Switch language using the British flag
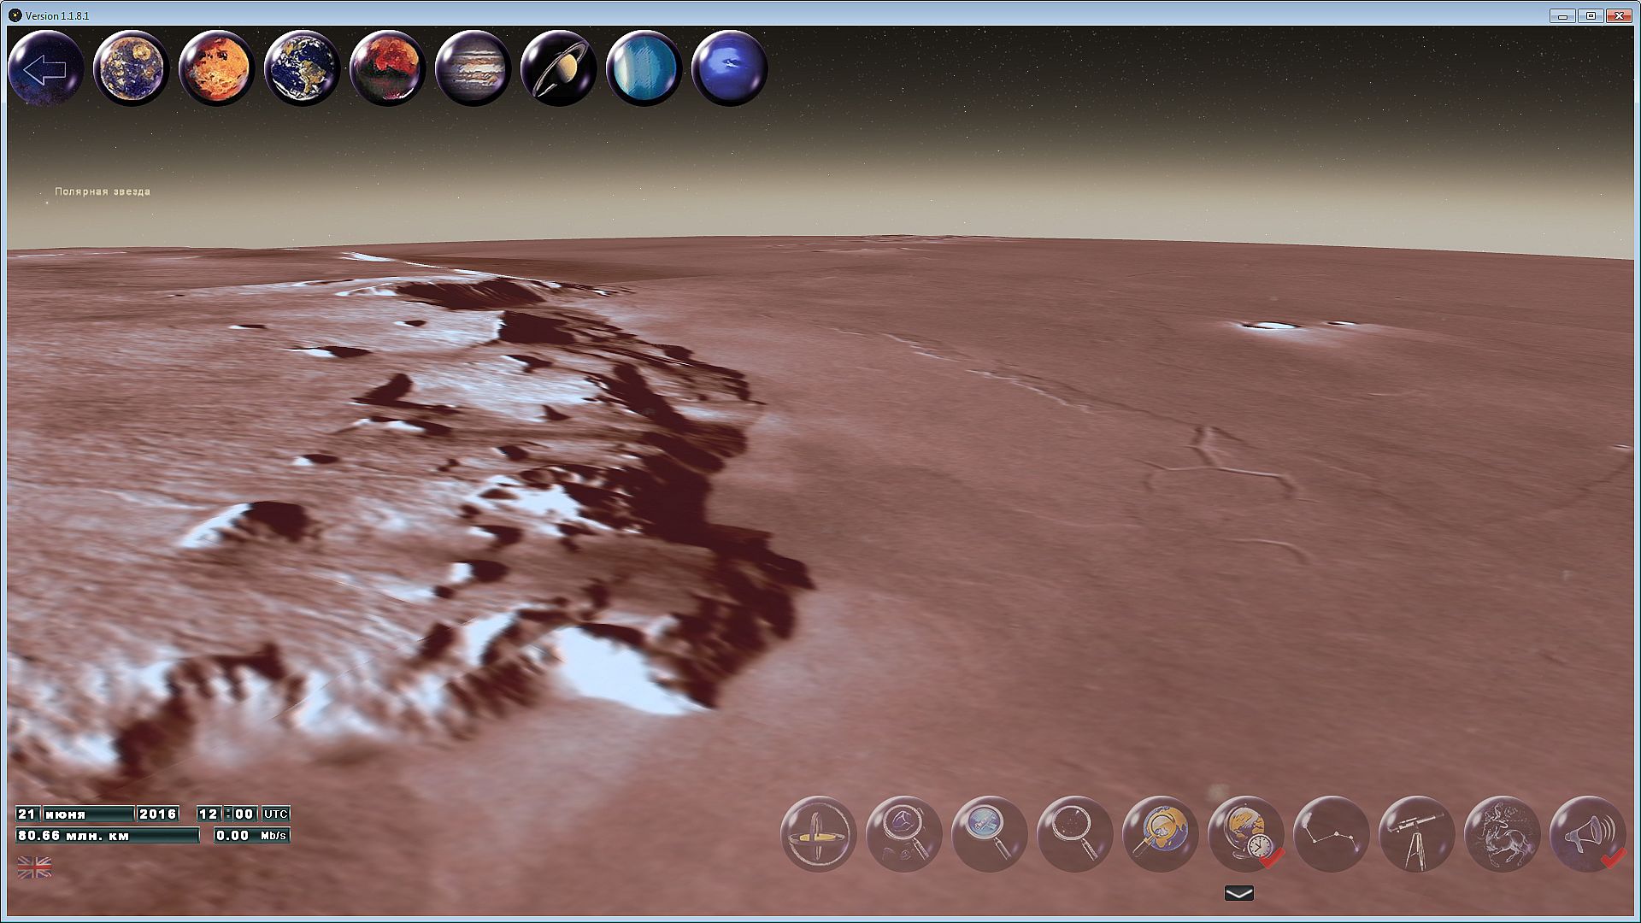 [34, 867]
